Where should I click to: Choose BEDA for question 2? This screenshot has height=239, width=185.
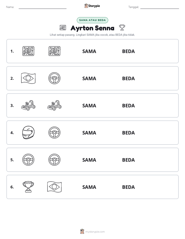point(128,78)
